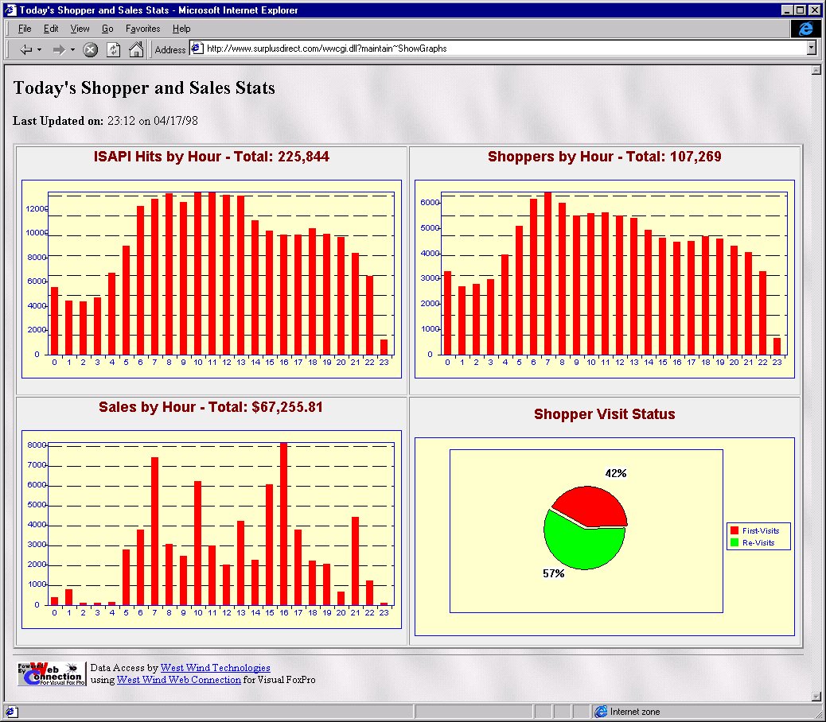
Task: Click the "42%" pie chart label
Action: (x=616, y=473)
